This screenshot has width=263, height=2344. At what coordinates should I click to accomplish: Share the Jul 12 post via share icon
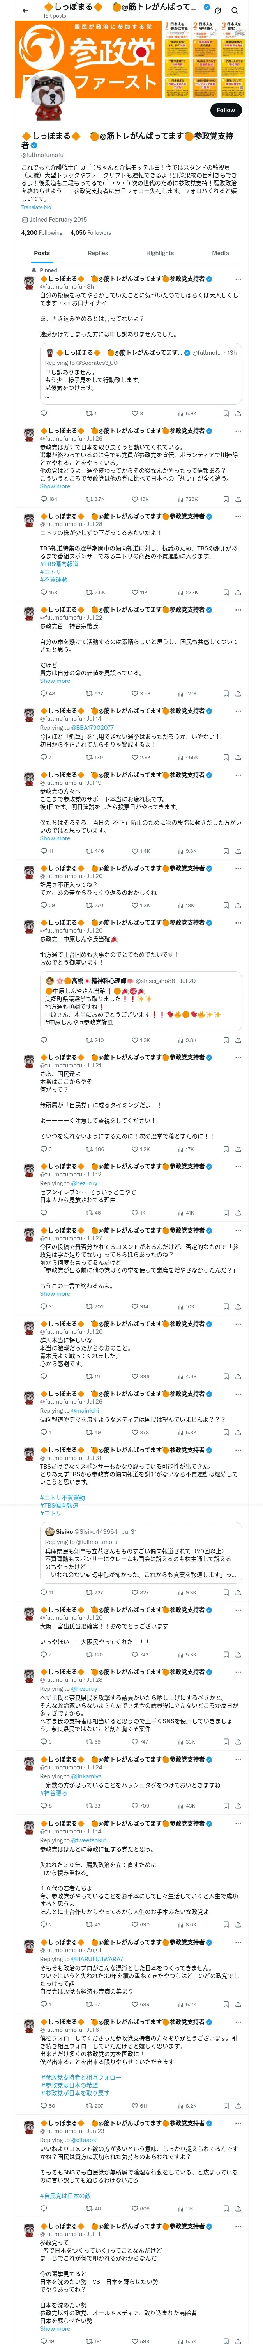[238, 1213]
